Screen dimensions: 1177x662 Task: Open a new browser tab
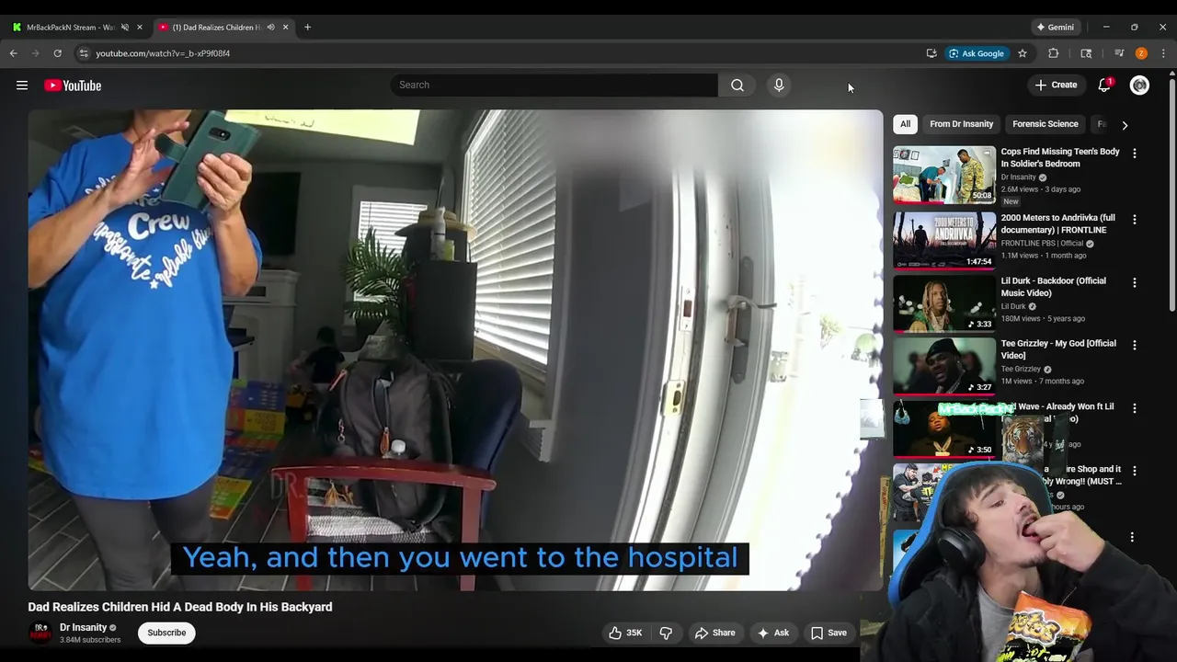coord(307,27)
